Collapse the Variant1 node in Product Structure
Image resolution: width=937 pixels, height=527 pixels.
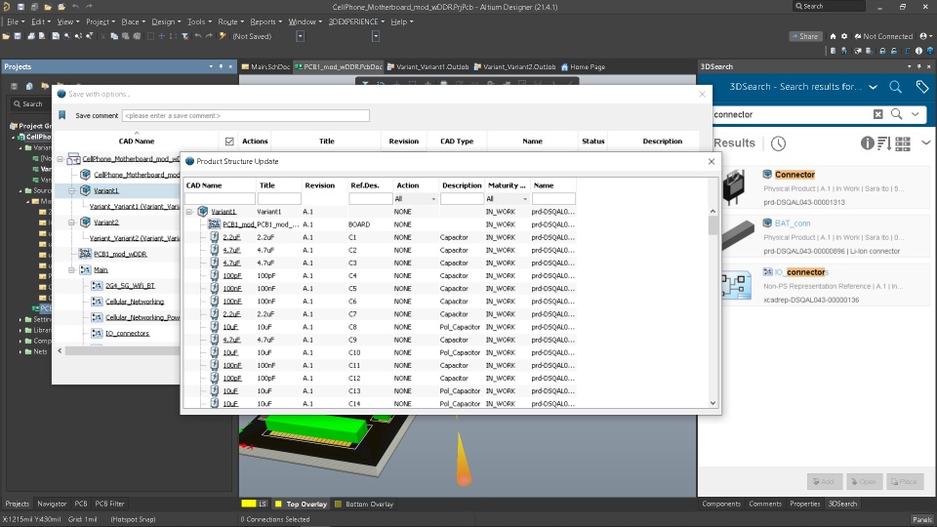click(x=189, y=212)
